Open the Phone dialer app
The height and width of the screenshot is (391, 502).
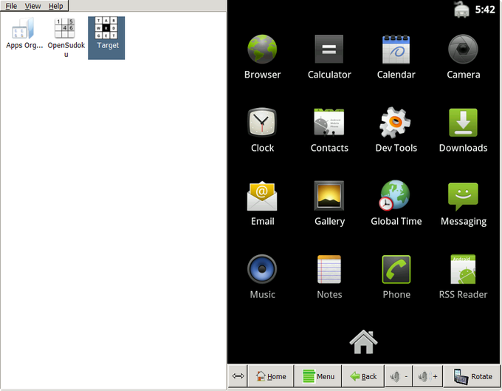coord(396,276)
